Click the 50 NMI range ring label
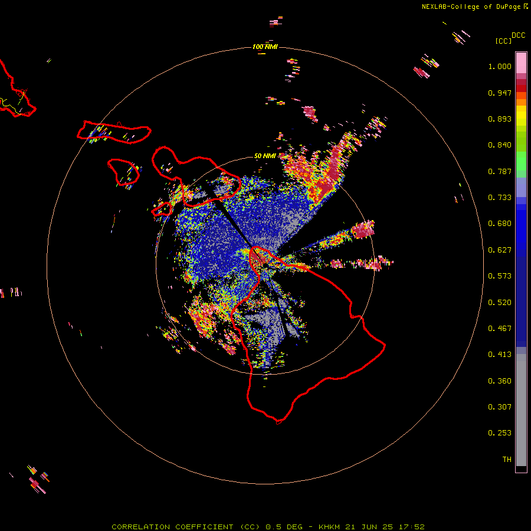 pyautogui.click(x=265, y=156)
